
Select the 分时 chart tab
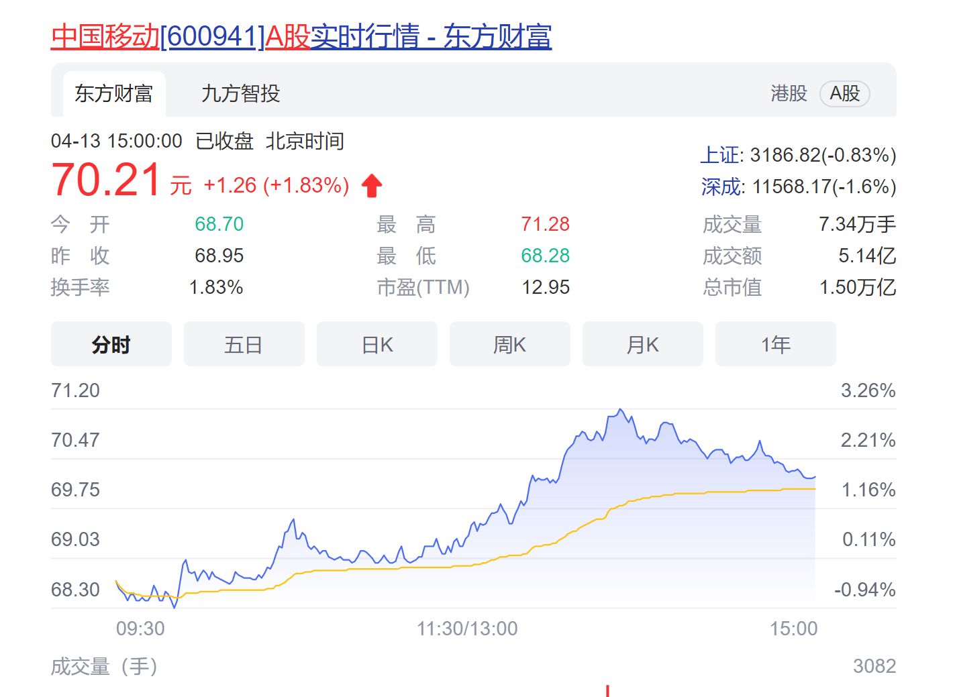[x=111, y=344]
